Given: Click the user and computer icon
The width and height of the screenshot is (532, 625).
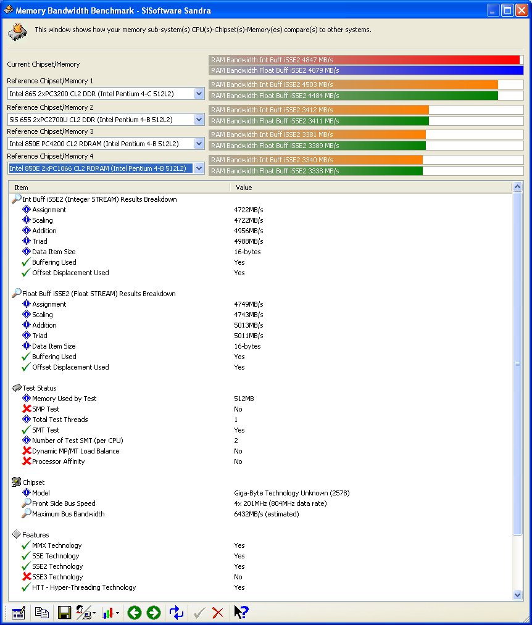Looking at the screenshot, I should pos(83,613).
